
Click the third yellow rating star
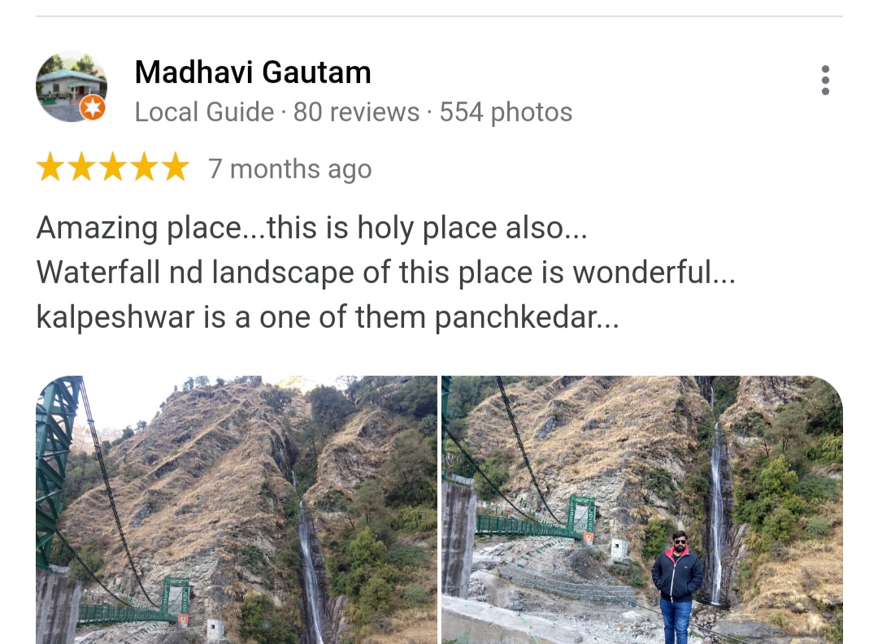point(113,167)
